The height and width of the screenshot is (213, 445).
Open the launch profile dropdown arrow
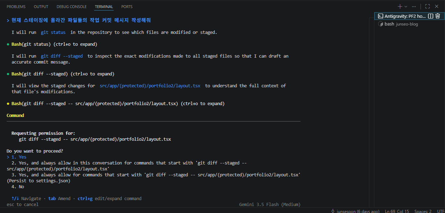pos(406,7)
